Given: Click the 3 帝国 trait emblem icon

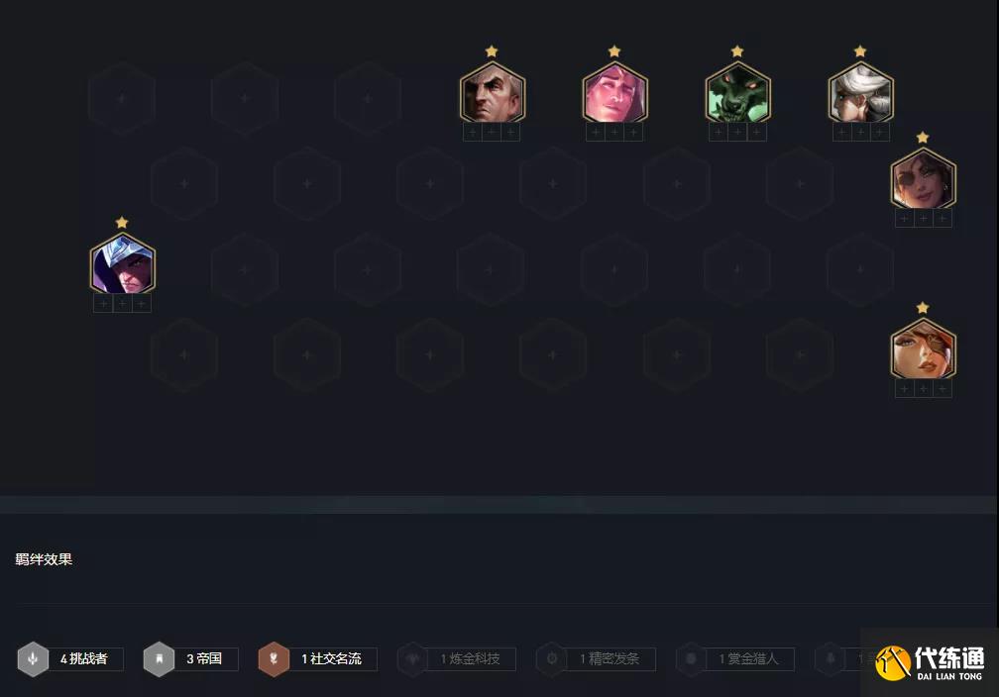Looking at the screenshot, I should pyautogui.click(x=160, y=658).
